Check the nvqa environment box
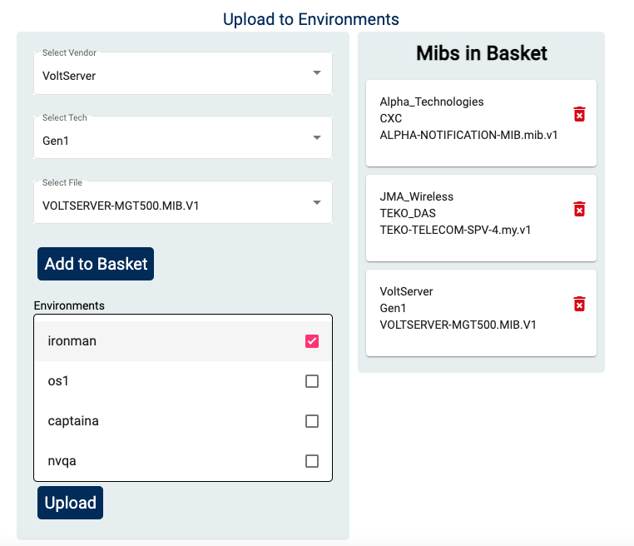 [x=312, y=461]
